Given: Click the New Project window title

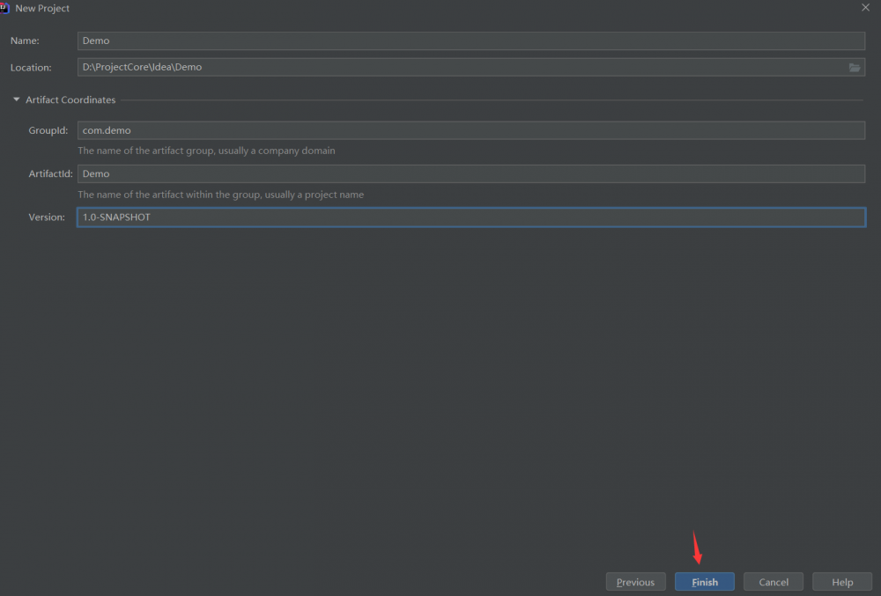Looking at the screenshot, I should (42, 9).
